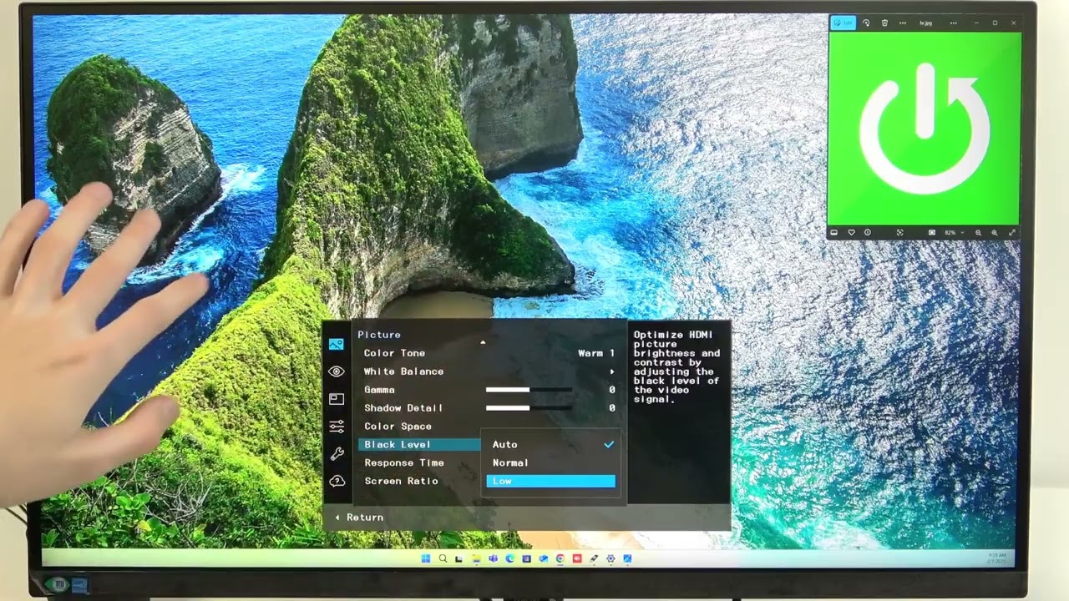Rotate the image in Photos window
Viewport: 1069px width, 601px height.
point(866,23)
